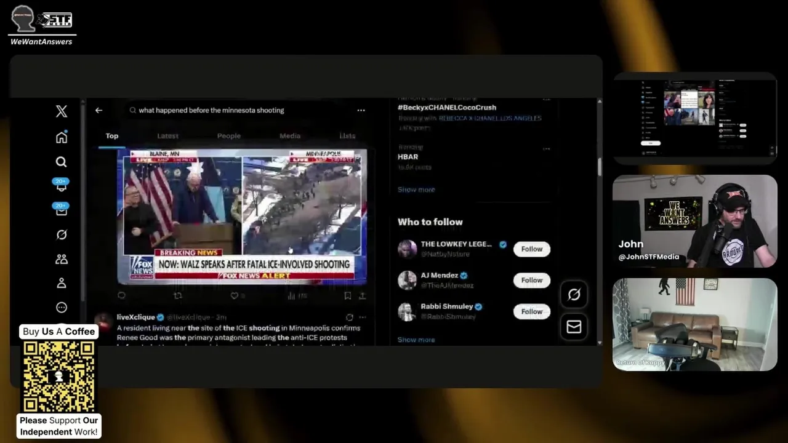Show more trending topics

(416, 190)
